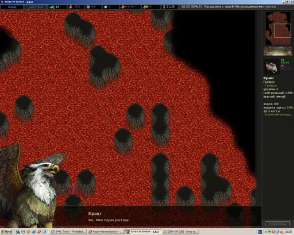This screenshot has height=235, width=294.
Task: Click the Конец хода end turn button
Action: (x=278, y=224)
